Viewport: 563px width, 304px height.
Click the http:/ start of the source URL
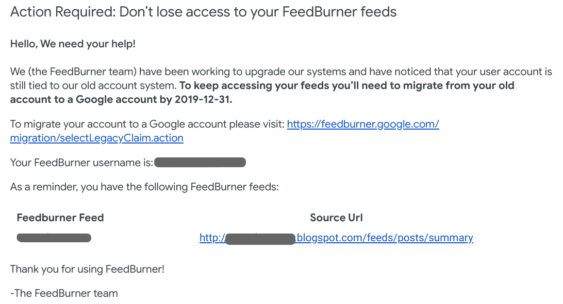(212, 238)
